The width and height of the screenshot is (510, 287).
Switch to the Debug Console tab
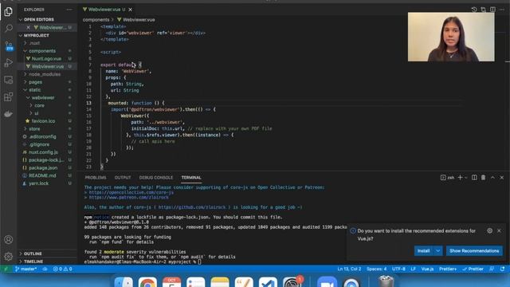click(156, 178)
